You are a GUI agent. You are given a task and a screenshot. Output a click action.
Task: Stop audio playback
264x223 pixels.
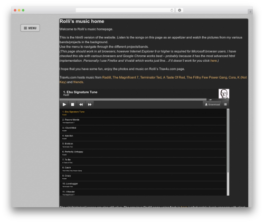(x=72, y=104)
